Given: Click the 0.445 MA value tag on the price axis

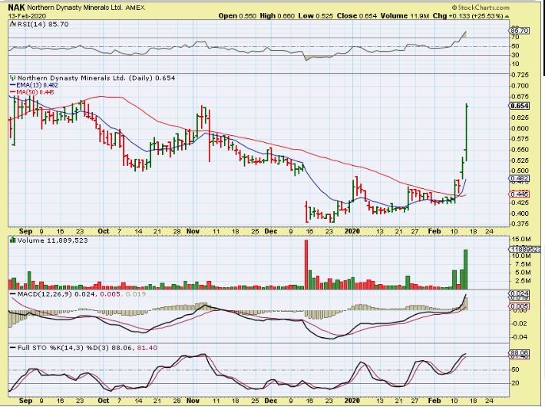Looking at the screenshot, I should [520, 194].
